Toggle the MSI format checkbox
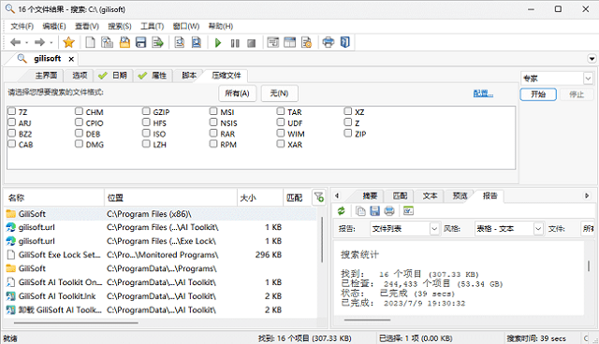 [213, 111]
